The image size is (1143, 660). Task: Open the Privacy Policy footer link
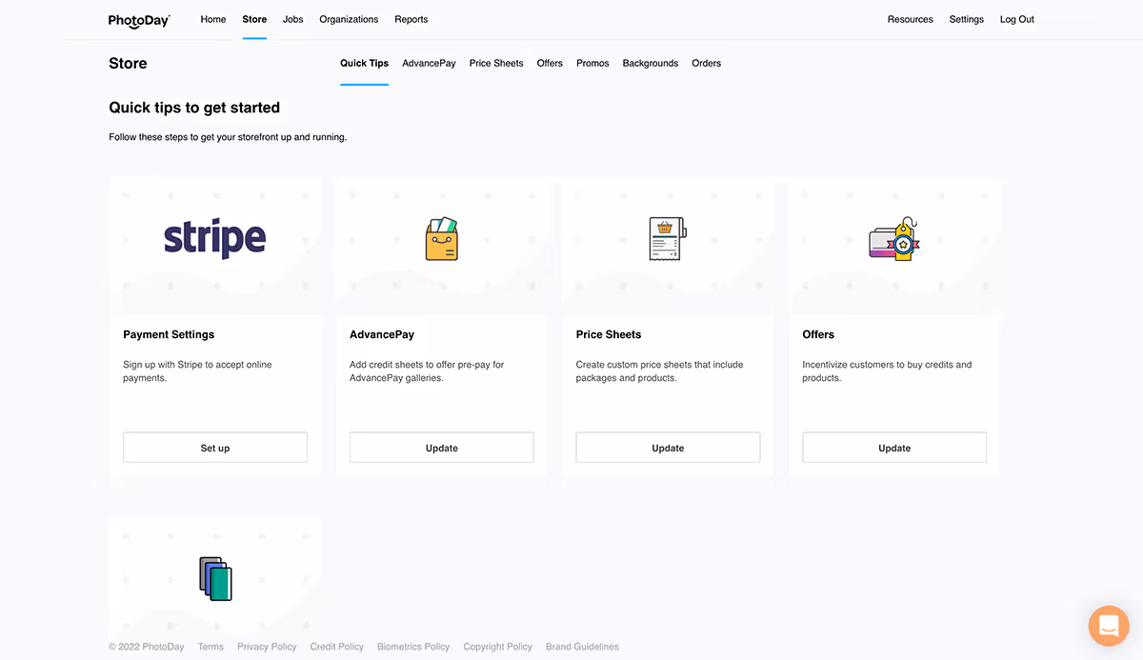point(267,647)
